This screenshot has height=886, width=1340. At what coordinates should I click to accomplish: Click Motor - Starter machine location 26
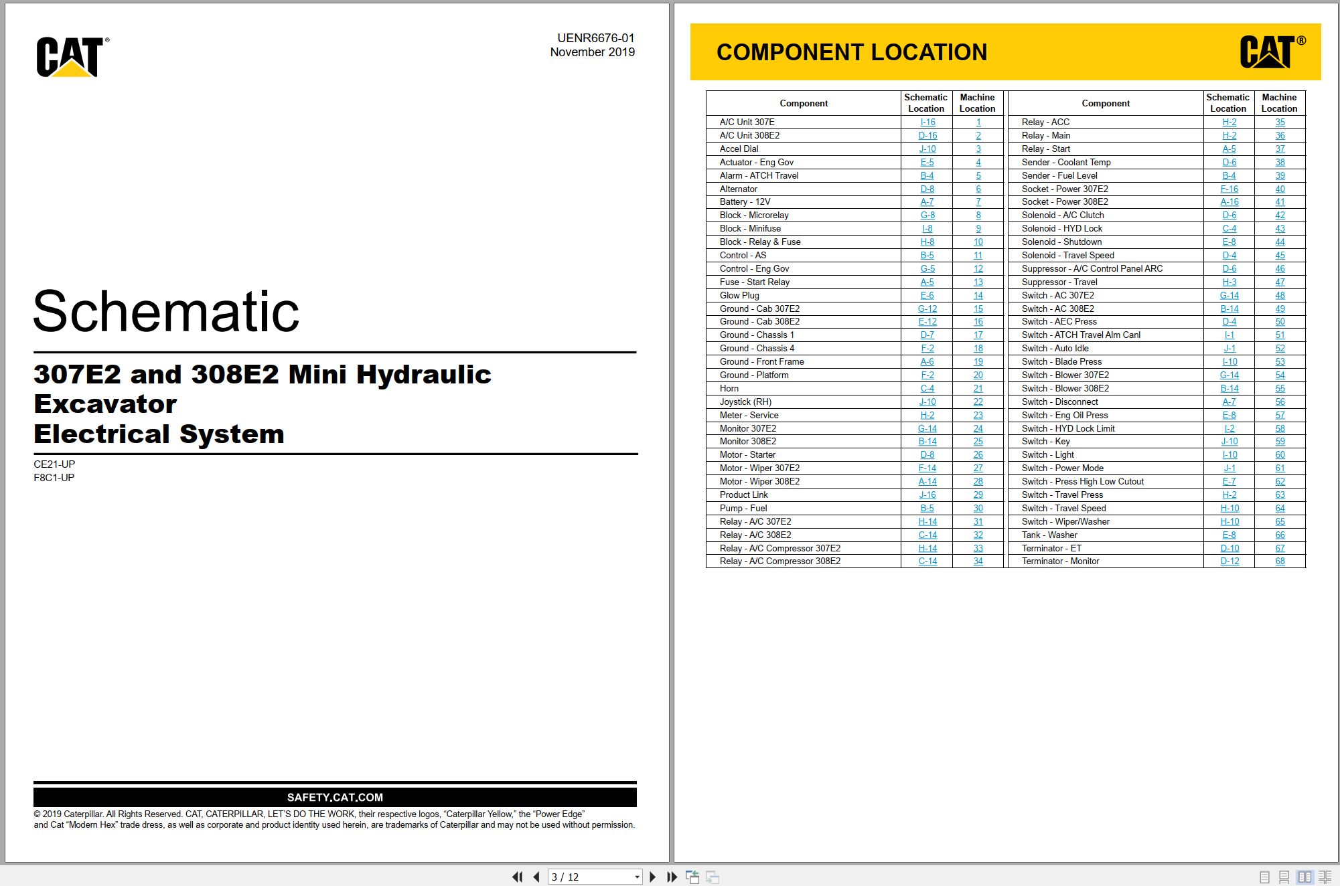tap(978, 454)
